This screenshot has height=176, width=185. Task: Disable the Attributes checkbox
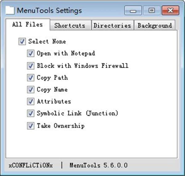pyautogui.click(x=30, y=102)
